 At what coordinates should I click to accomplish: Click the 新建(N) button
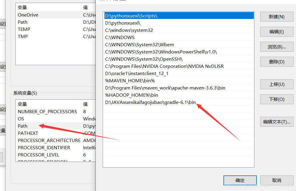point(276,17)
